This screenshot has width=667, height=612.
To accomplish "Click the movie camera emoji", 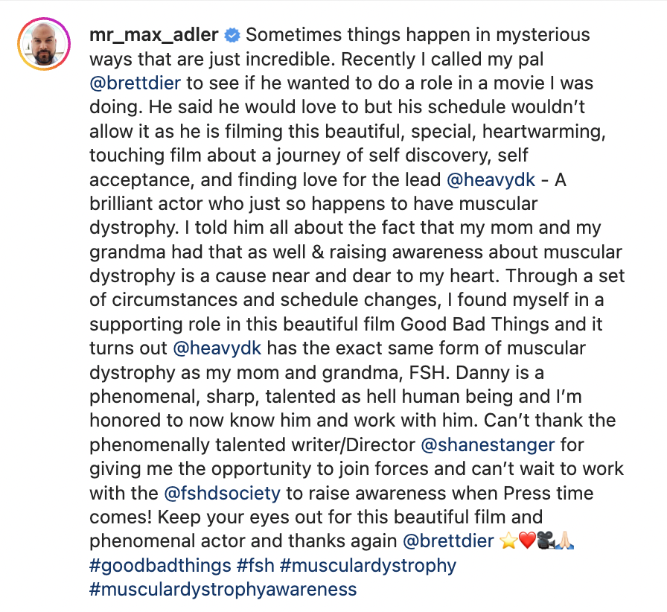I will point(546,541).
